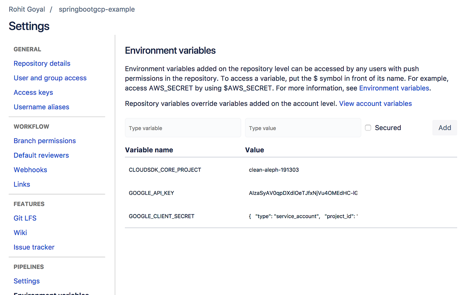Open the Wiki feature settings
Viewport: 461px width, 295px height.
pyautogui.click(x=20, y=232)
